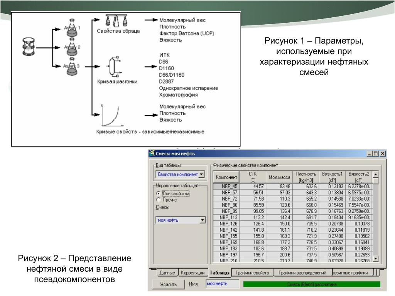Click the Компонент column header
Image resolution: width=395 pixels, height=296 pixels.
[226, 177]
